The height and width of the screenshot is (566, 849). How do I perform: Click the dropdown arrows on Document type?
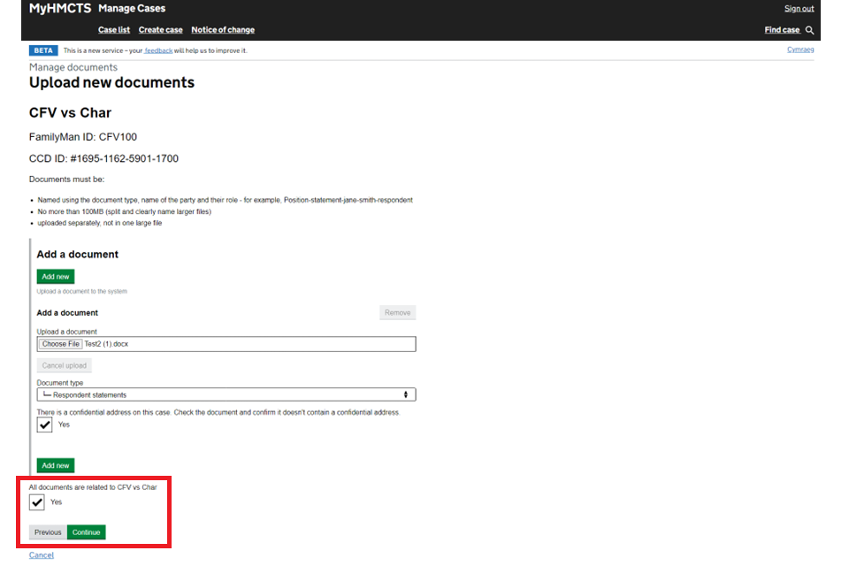click(x=406, y=394)
